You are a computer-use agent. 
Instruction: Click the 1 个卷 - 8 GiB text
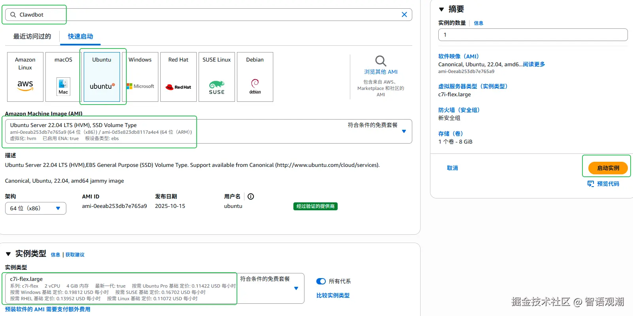click(455, 142)
